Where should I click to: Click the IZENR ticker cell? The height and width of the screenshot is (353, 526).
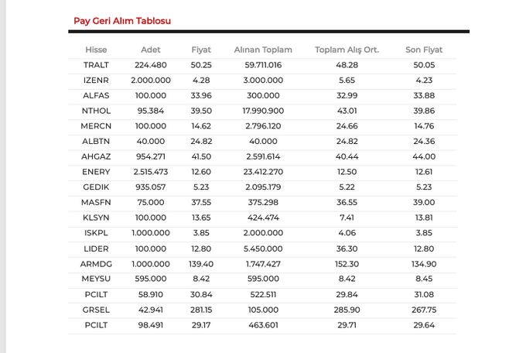(x=96, y=81)
